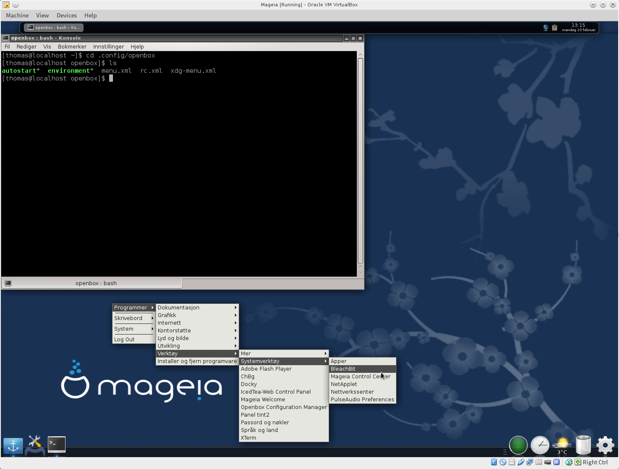Expand the Kontorstøtte submenu
Image resolution: width=619 pixels, height=469 pixels.
(197, 330)
